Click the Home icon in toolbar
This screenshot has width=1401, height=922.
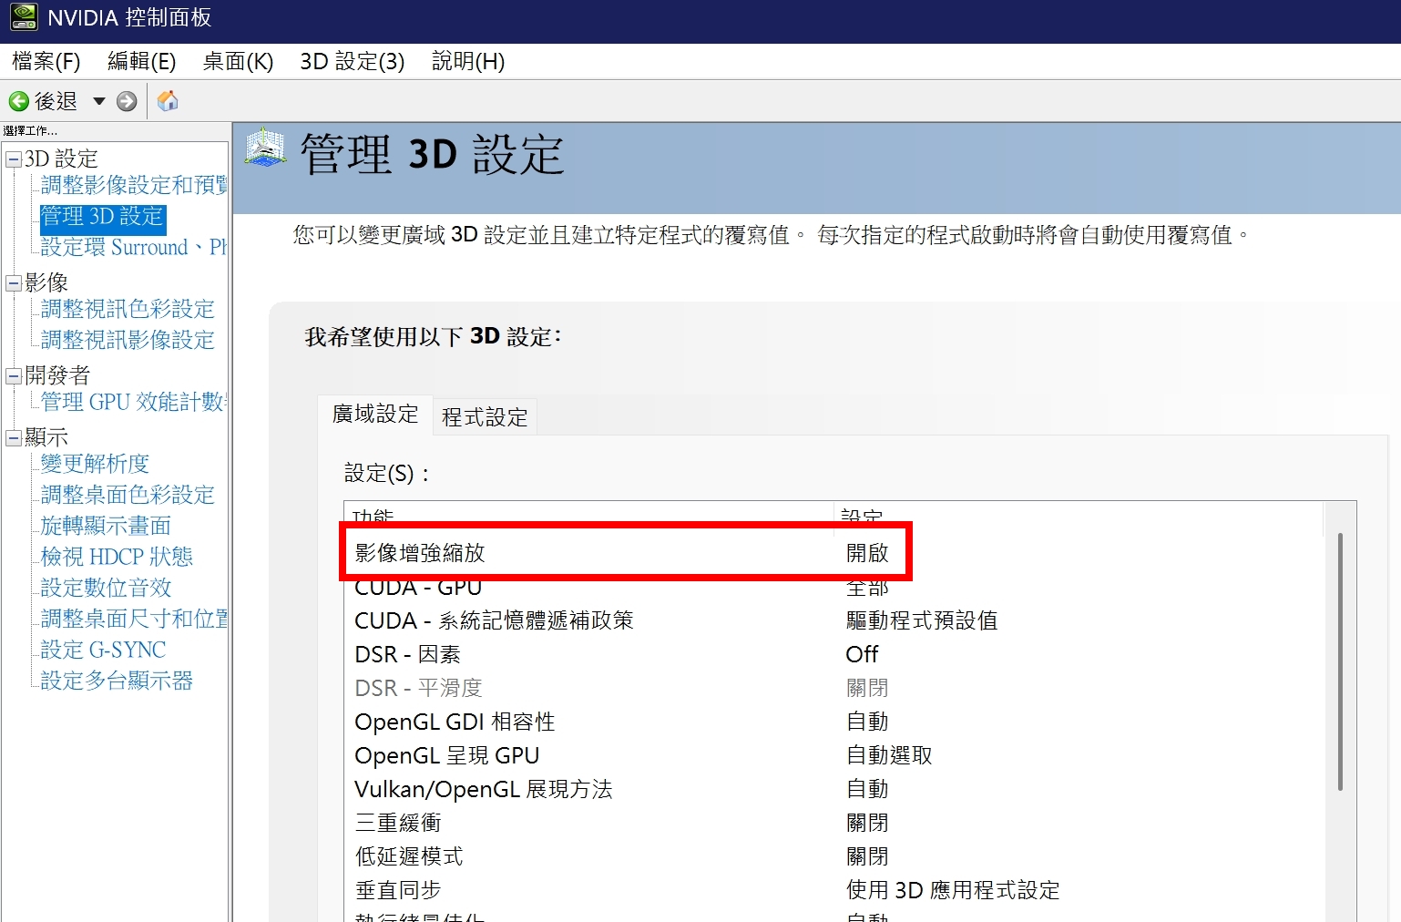(168, 101)
